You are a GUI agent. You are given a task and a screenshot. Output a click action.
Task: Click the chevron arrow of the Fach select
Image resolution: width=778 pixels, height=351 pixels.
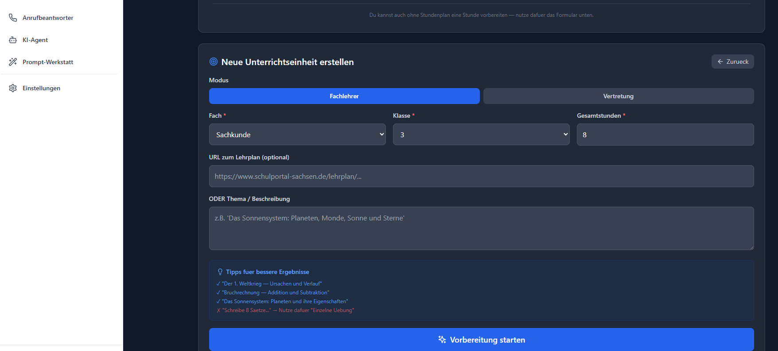[381, 135]
